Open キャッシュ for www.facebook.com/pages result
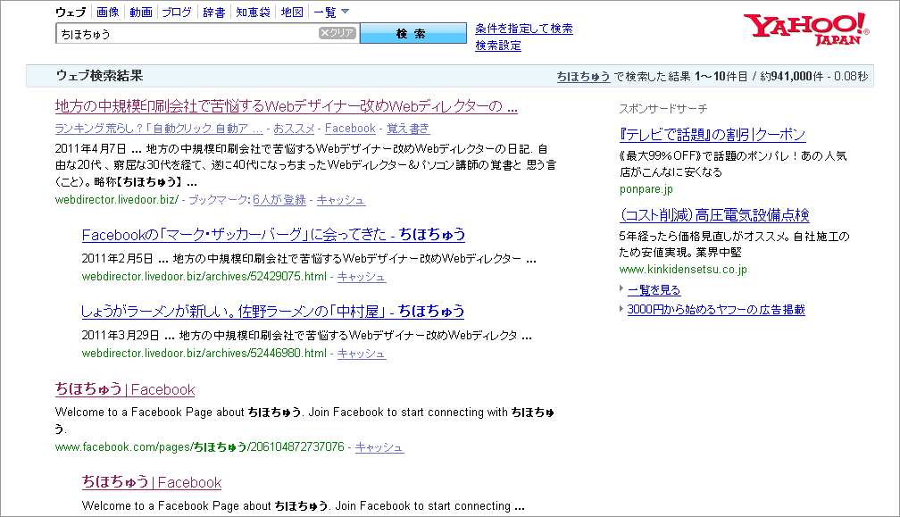The height and width of the screenshot is (517, 900). 379,447
